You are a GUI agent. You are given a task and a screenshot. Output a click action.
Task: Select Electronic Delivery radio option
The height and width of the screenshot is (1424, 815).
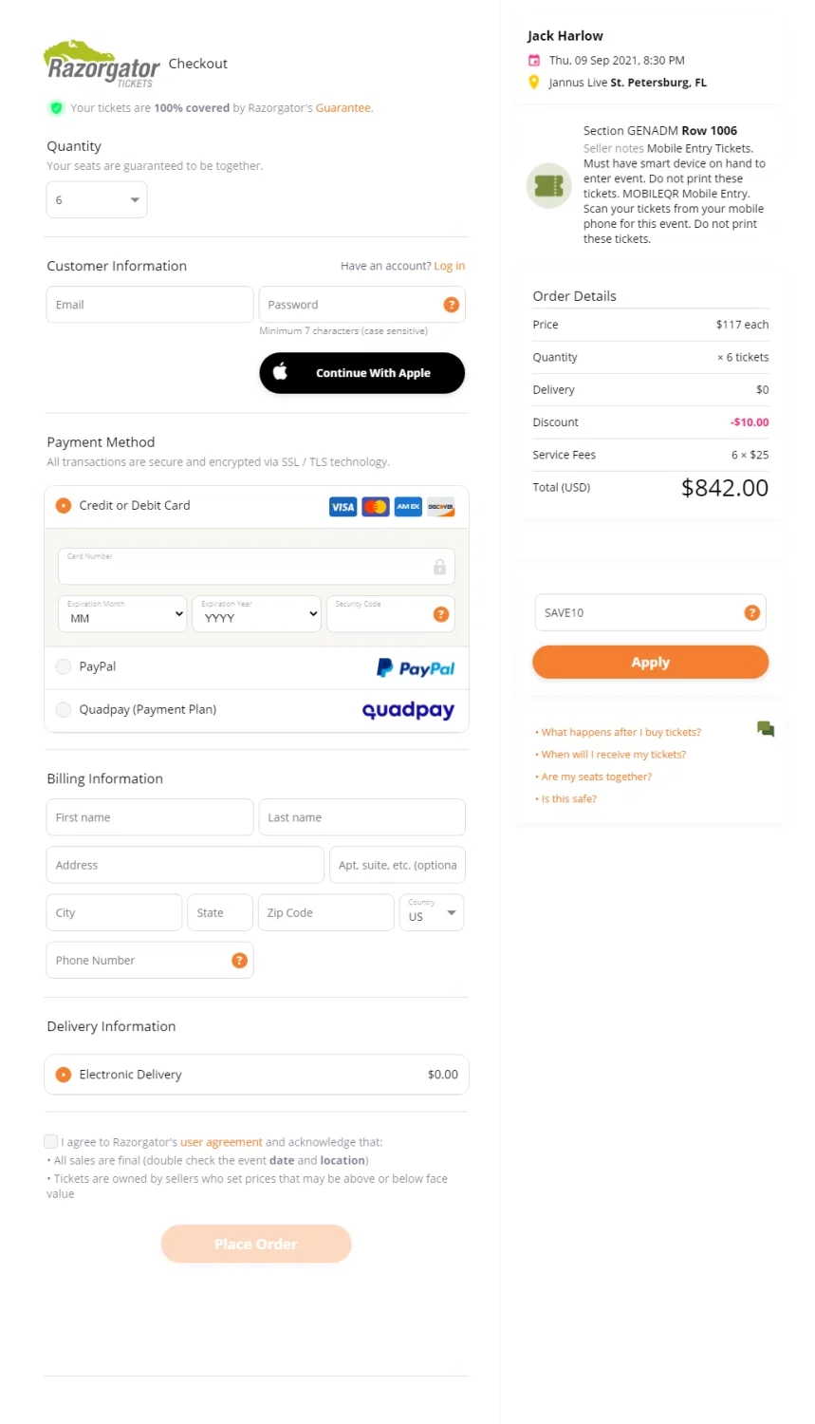click(64, 1075)
